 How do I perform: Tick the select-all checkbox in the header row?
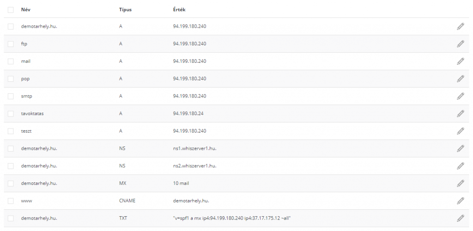[11, 9]
